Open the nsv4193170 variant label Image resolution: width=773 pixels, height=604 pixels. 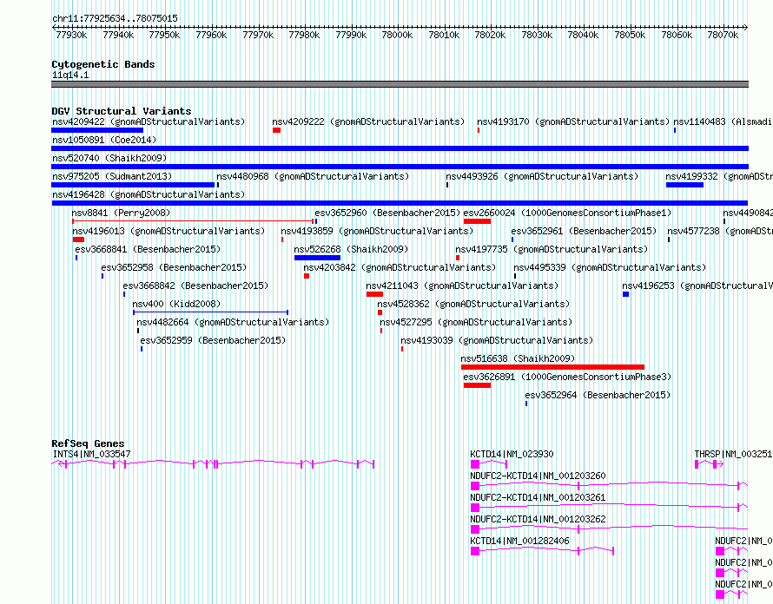(x=573, y=121)
